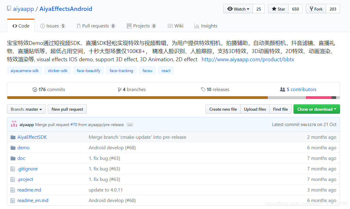The width and height of the screenshot is (350, 209).
Task: Click the Insights bar chart icon
Action: point(197,26)
